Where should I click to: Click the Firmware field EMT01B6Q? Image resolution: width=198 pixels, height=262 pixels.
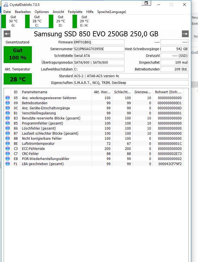click(99, 42)
